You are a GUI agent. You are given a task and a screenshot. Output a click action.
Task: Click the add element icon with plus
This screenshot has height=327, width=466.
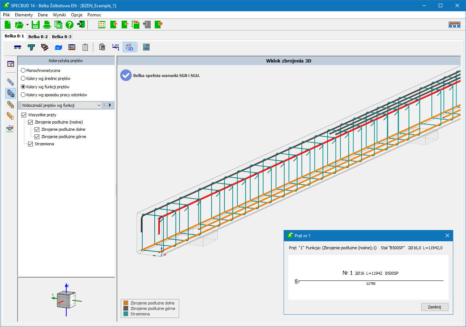click(113, 25)
